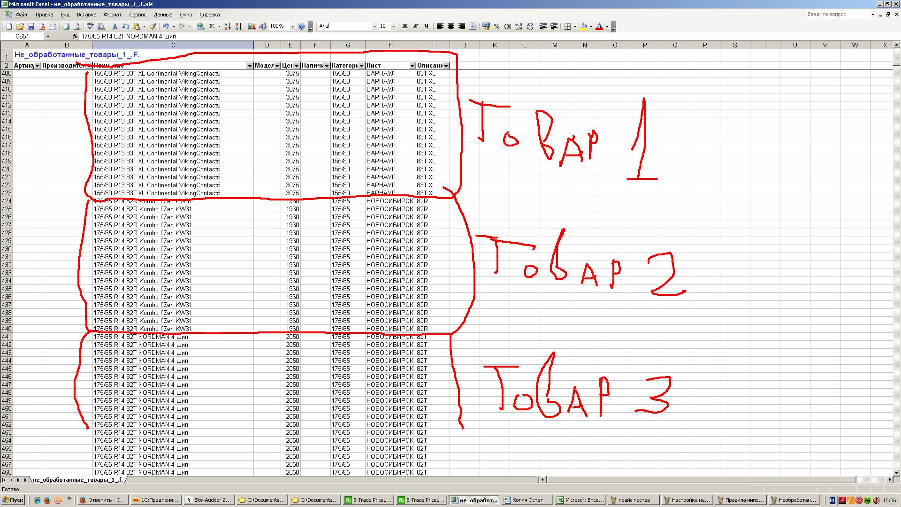
Task: Copy selection with the toolbar Copy icon
Action: (125, 26)
